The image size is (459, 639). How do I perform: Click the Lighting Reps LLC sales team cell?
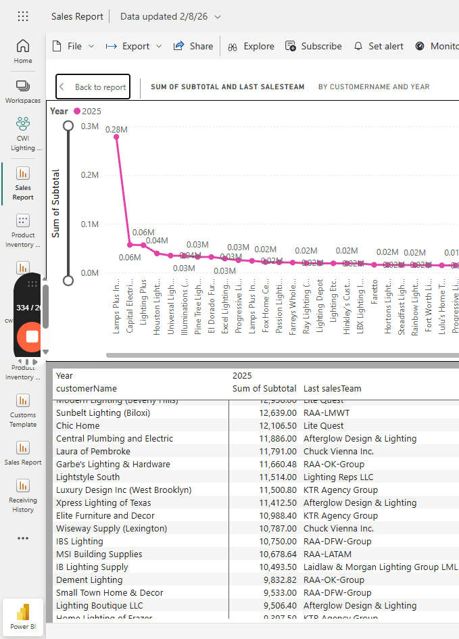(x=339, y=477)
